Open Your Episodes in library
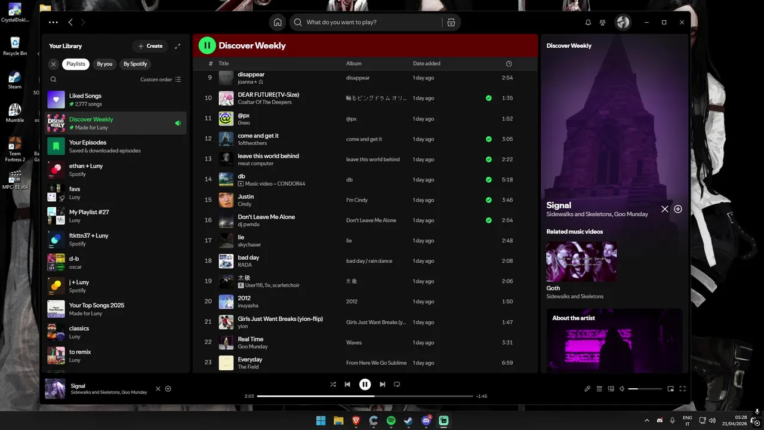764x430 pixels. (116, 146)
